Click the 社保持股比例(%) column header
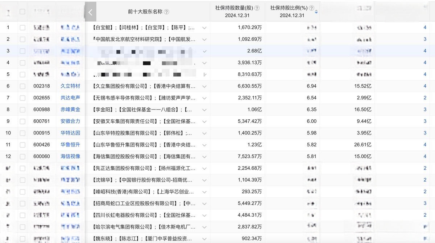Screen dimensions: 435x243 click(x=289, y=8)
